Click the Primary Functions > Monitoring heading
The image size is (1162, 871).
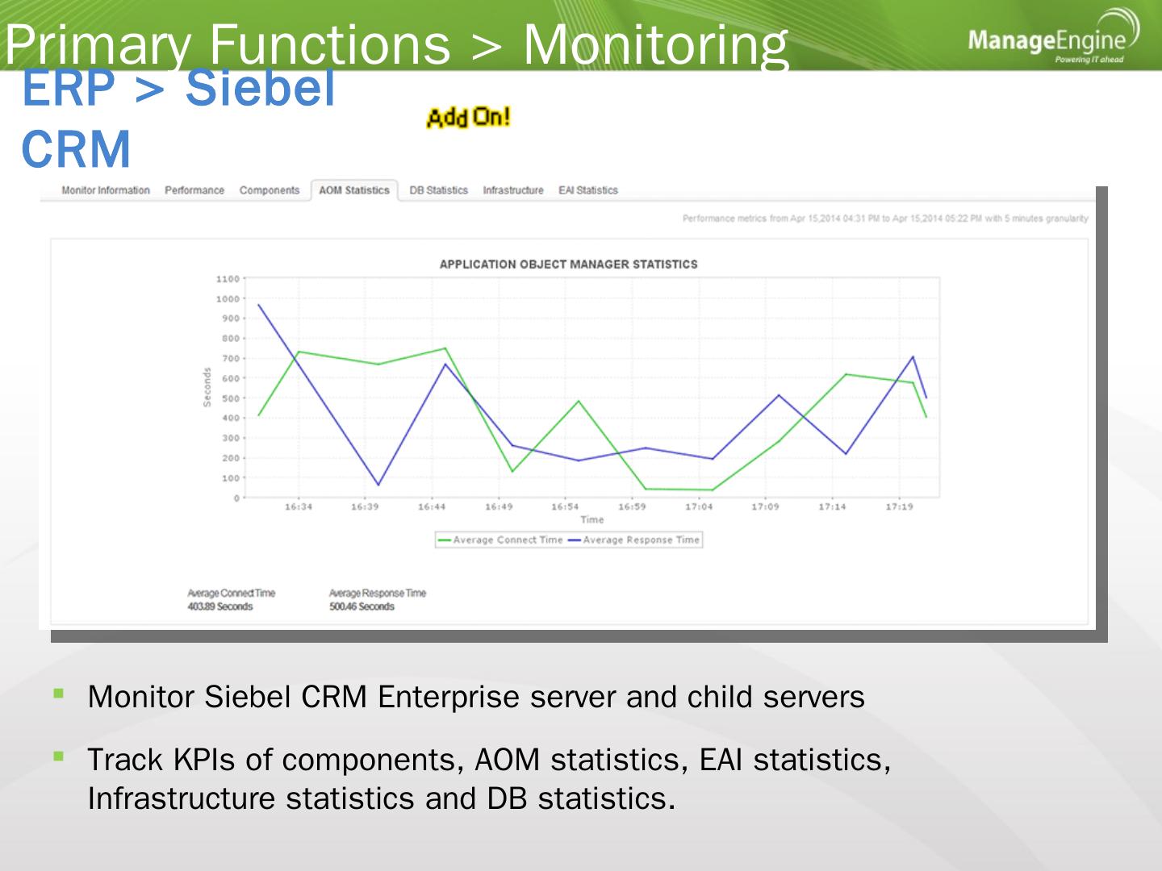coord(395,44)
